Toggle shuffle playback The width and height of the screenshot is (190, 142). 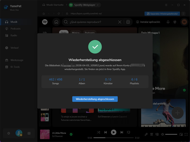(x=99, y=132)
